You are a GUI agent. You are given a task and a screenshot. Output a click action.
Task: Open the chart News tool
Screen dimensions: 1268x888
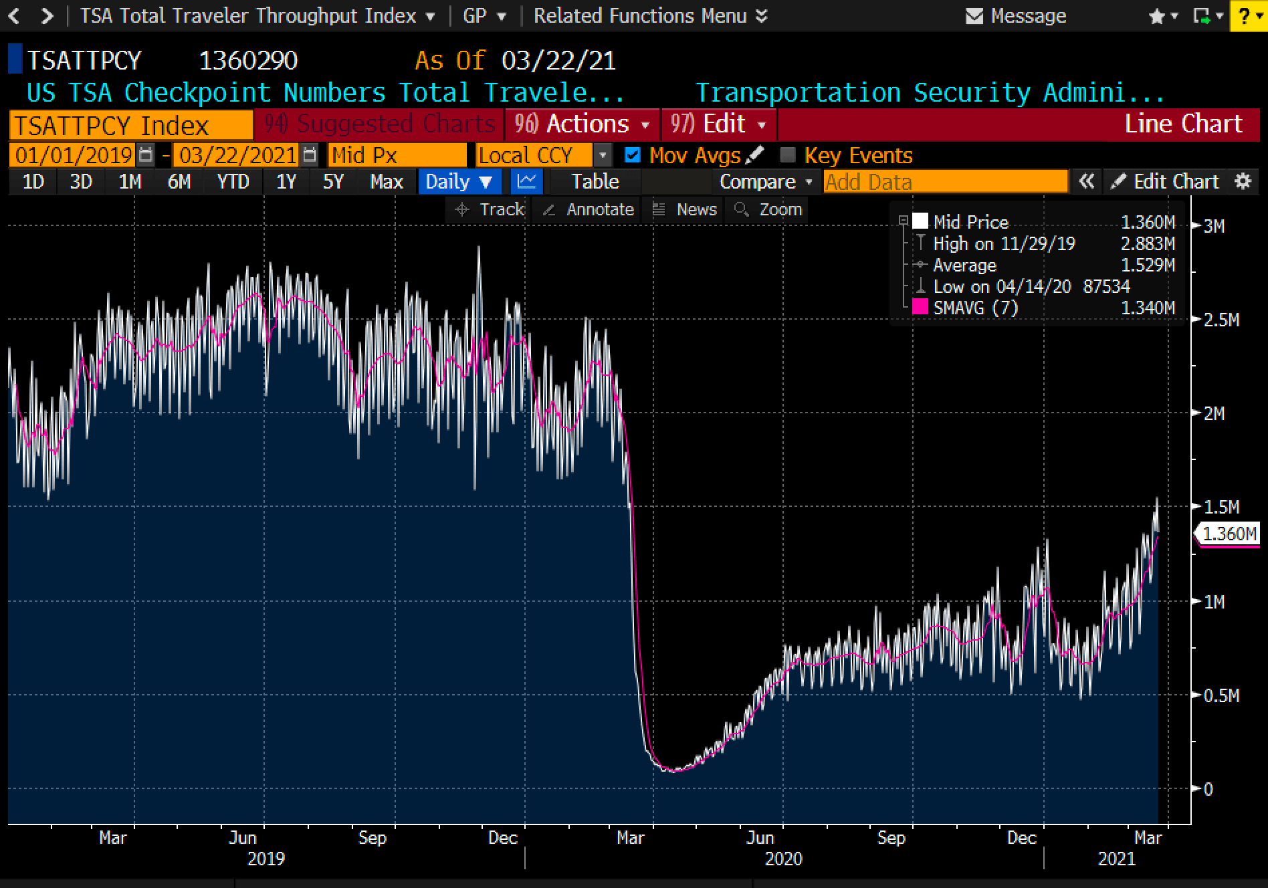tap(684, 209)
